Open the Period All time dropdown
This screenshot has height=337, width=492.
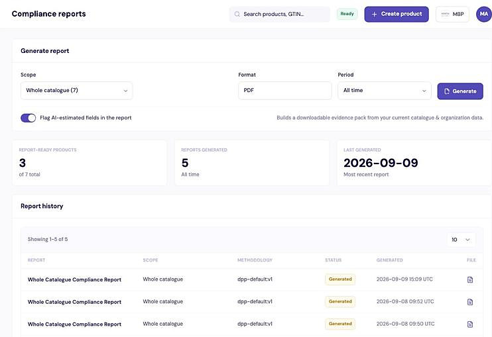[x=385, y=91]
